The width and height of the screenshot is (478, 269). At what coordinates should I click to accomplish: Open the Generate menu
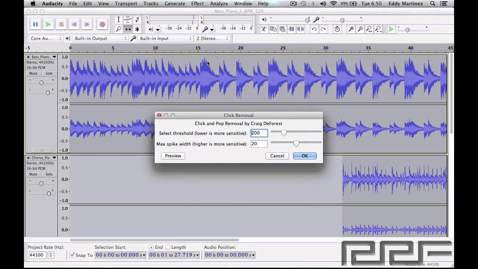[x=175, y=4]
